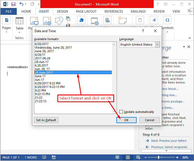Click the Set As Default button
This screenshot has width=194, height=161.
[x=46, y=120]
